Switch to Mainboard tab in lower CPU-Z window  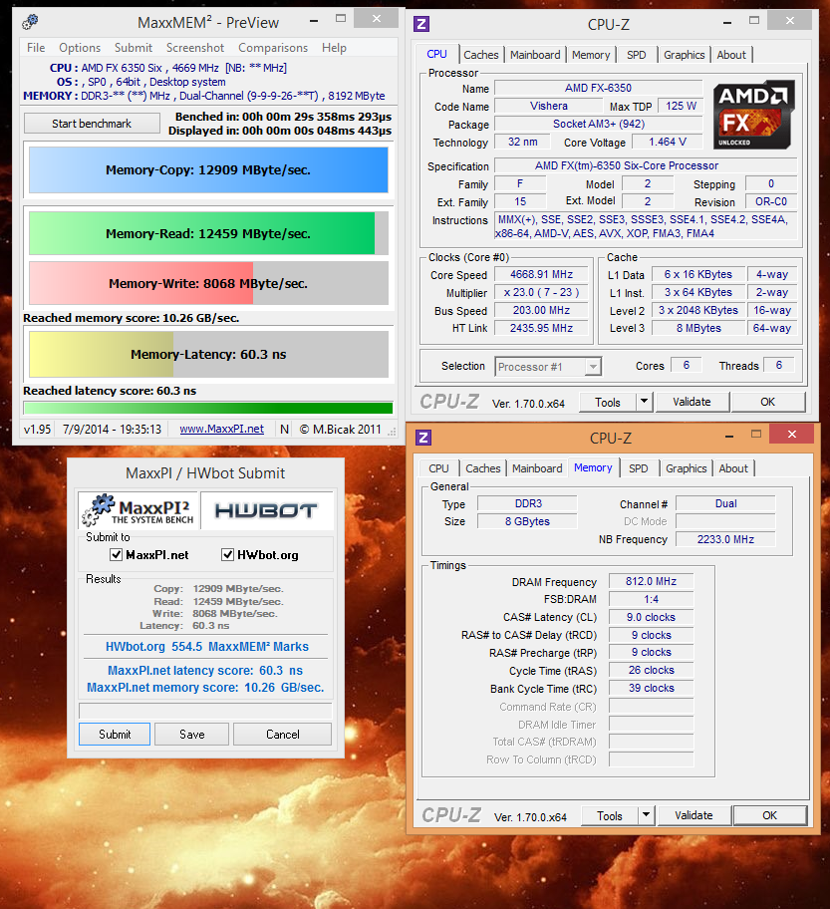[537, 468]
